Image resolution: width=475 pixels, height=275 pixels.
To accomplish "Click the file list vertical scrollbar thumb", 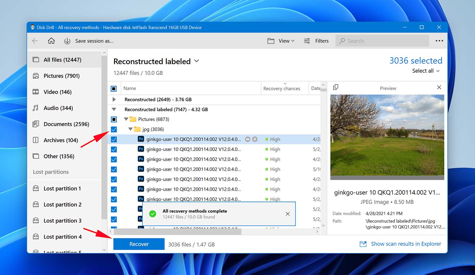I will 323,90.
